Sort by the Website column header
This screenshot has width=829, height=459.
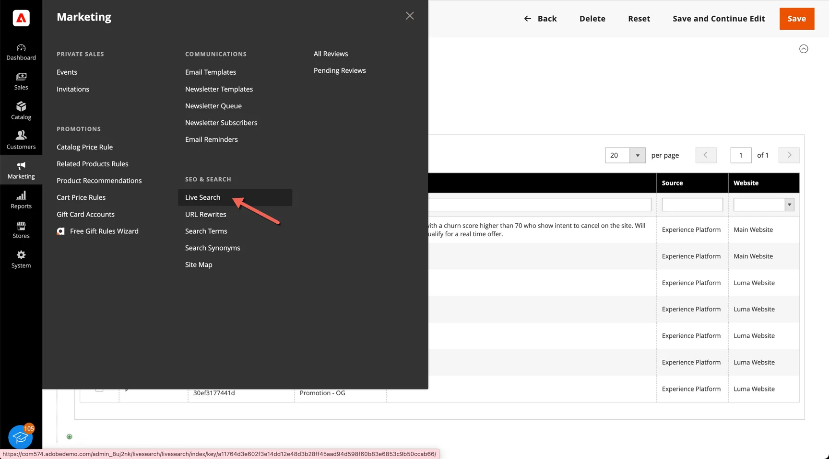[x=764, y=183]
